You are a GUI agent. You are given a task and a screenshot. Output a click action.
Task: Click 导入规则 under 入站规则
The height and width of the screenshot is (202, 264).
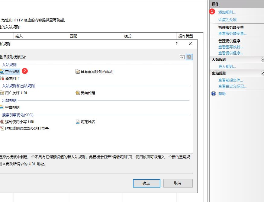point(227,67)
